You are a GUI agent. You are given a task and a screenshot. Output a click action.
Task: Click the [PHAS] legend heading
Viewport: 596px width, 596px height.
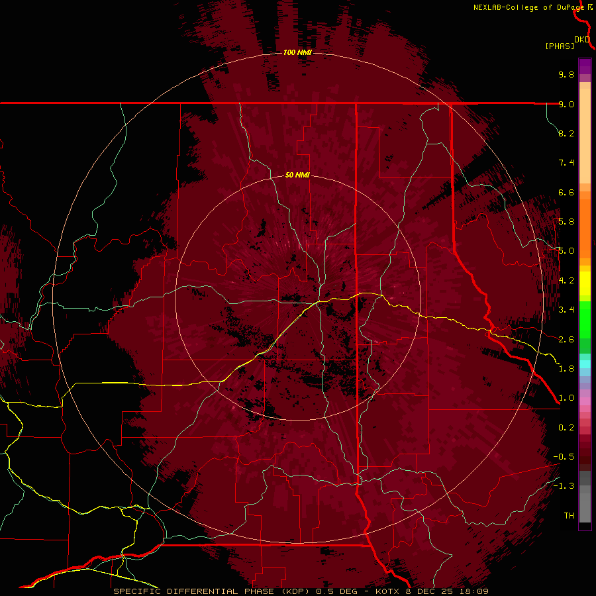tap(560, 46)
